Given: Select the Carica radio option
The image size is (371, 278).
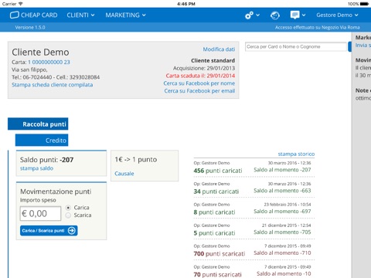Looking at the screenshot, I should tap(68, 208).
